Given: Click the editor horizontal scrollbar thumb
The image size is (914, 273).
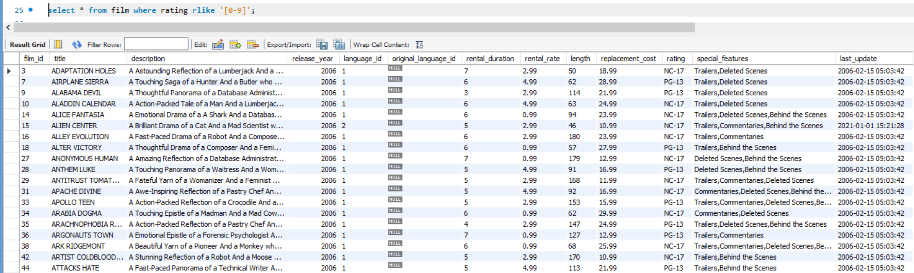Looking at the screenshot, I should pos(354,27).
